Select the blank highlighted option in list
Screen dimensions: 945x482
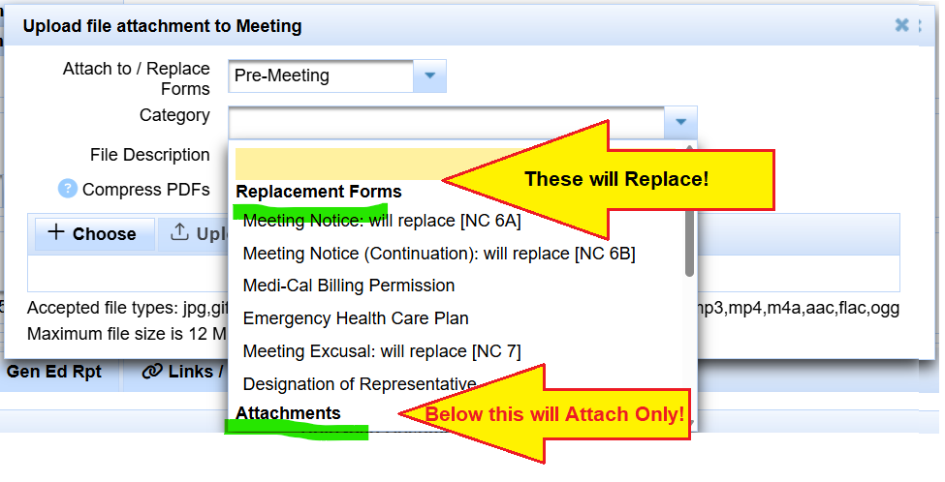pos(339,163)
